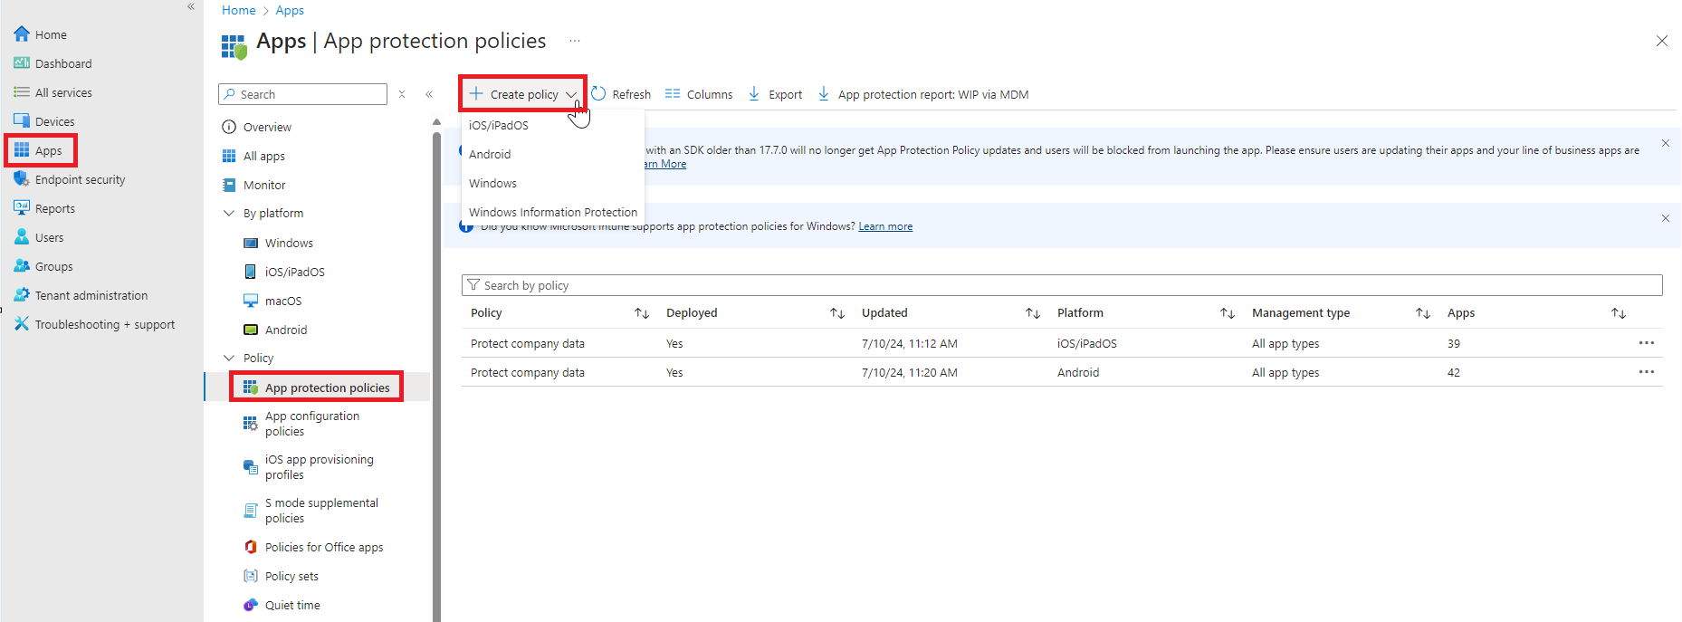
Task: Open more options for iOS/iPadOS policy row
Action: click(1647, 343)
